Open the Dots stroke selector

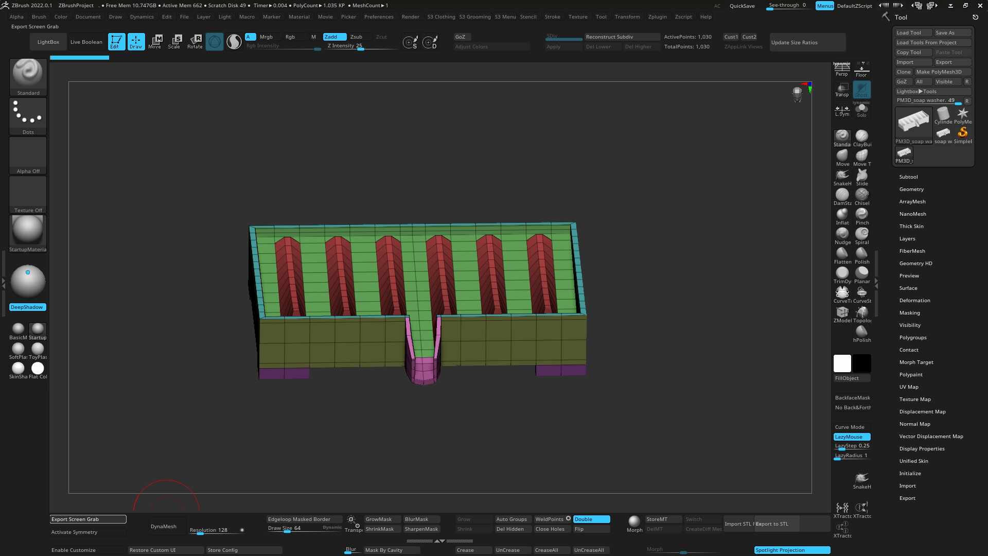(28, 116)
